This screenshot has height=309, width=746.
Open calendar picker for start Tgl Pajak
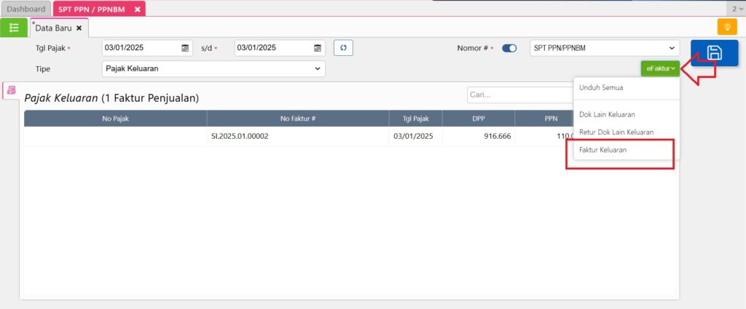(185, 48)
